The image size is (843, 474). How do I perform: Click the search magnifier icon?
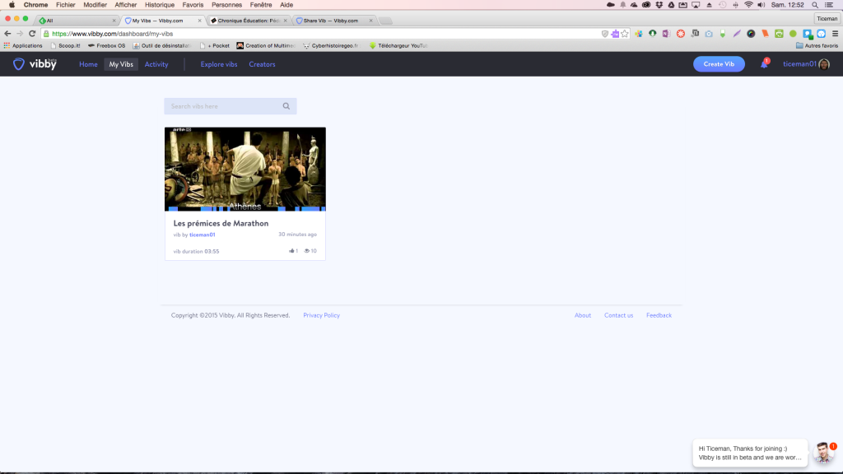tap(286, 106)
